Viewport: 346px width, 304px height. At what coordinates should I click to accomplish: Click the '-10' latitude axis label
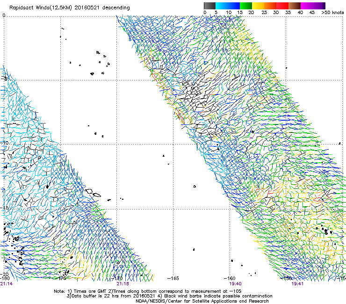(x=4, y=143)
